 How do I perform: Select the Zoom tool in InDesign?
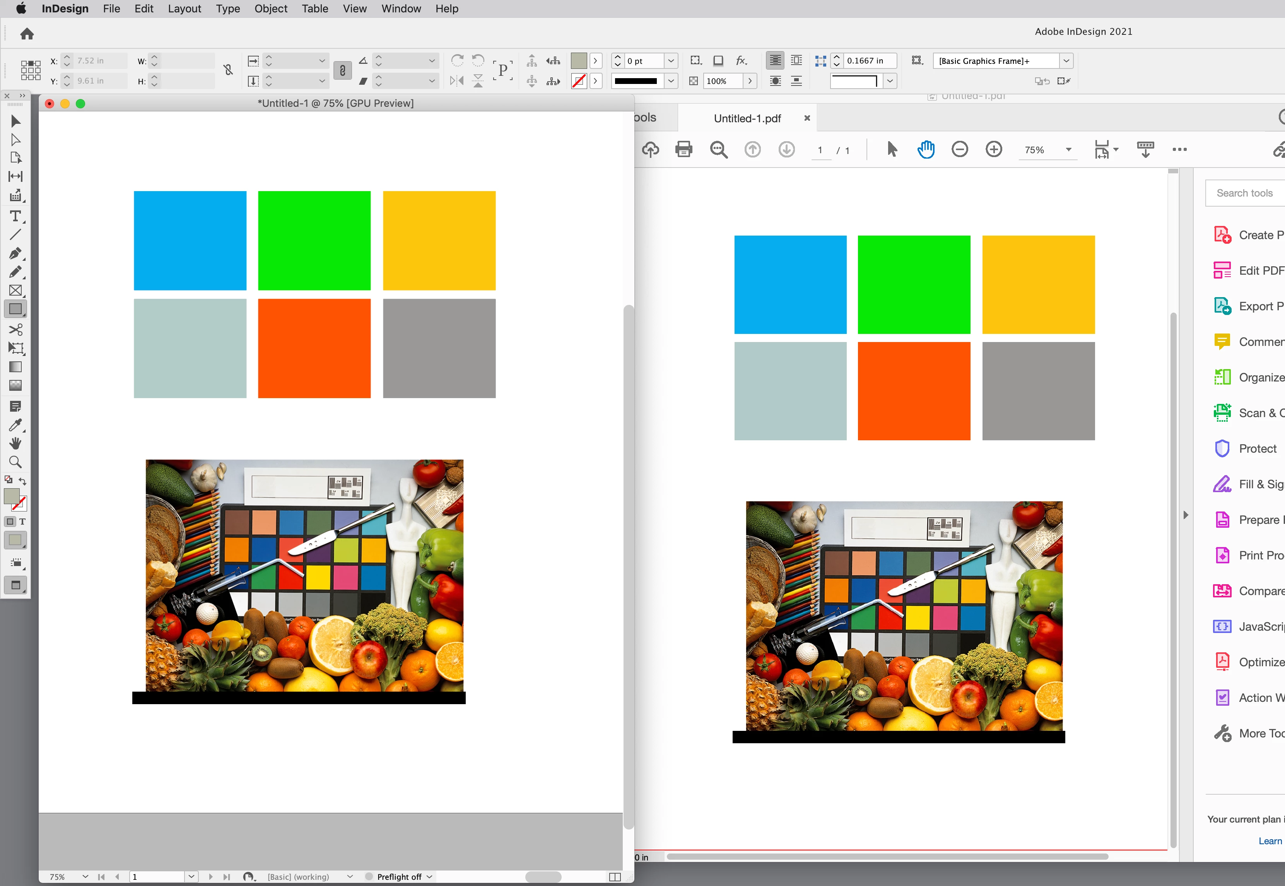tap(15, 462)
